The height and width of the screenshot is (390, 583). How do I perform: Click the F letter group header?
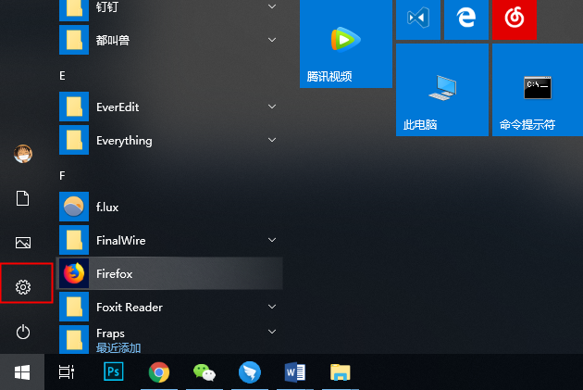pos(62,175)
